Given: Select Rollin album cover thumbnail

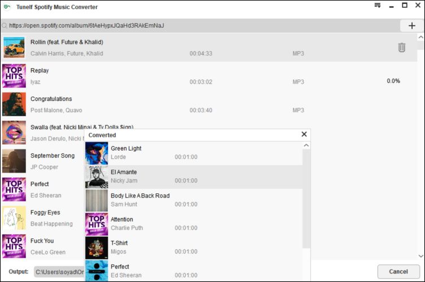Looking at the screenshot, I should point(14,47).
